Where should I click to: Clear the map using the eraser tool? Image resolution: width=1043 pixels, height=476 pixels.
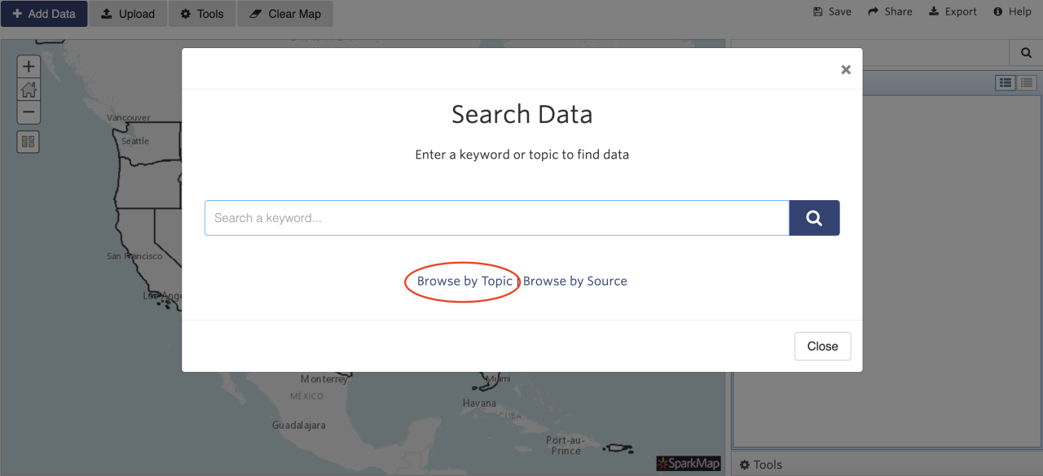click(284, 13)
